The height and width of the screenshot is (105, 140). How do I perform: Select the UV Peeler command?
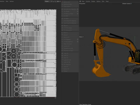(66, 18)
